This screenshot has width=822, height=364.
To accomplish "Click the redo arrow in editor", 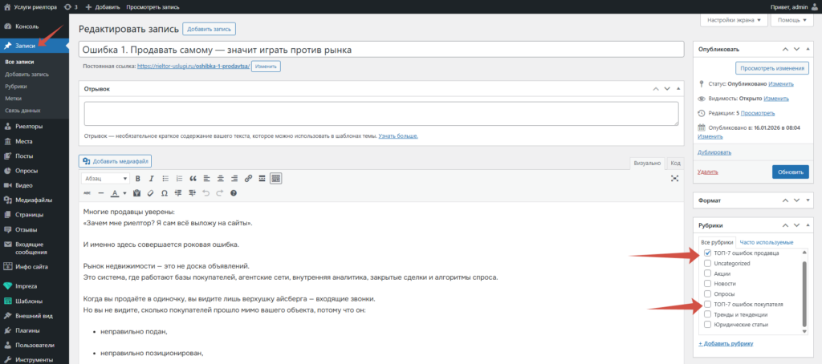I will [220, 193].
